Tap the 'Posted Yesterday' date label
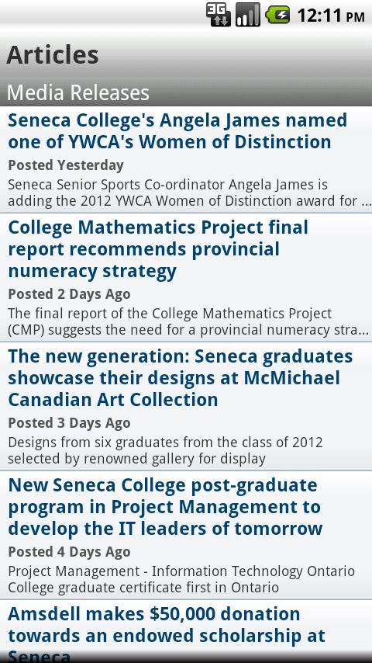This screenshot has height=663, width=372. [66, 165]
